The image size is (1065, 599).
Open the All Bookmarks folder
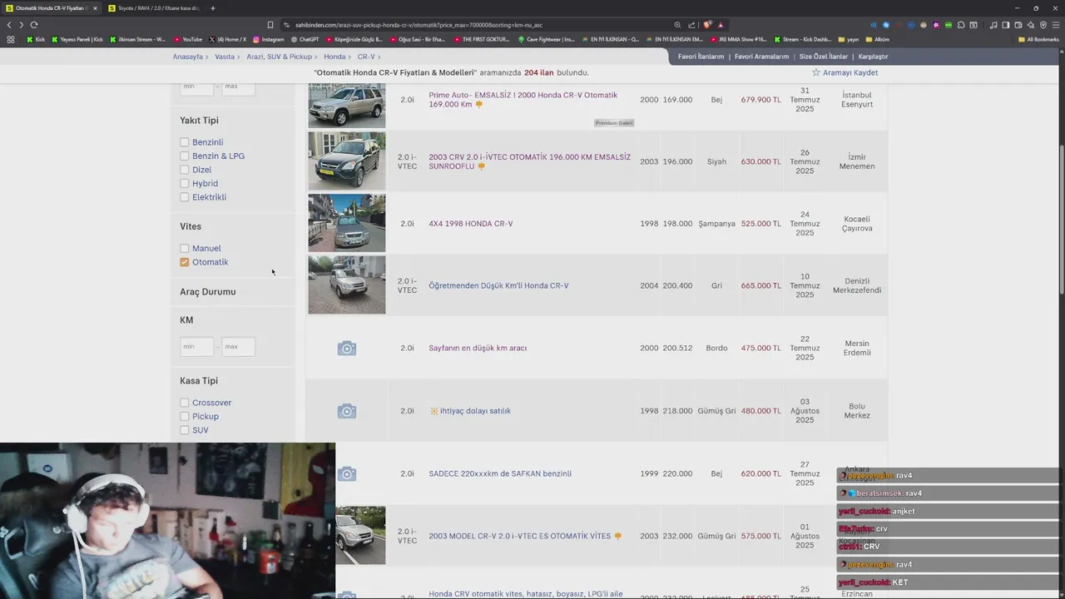pos(1038,39)
